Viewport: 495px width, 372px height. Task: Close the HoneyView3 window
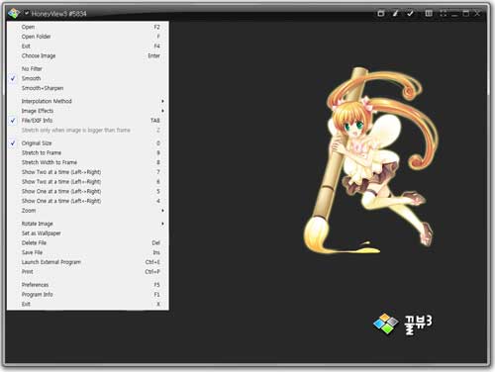[477, 13]
